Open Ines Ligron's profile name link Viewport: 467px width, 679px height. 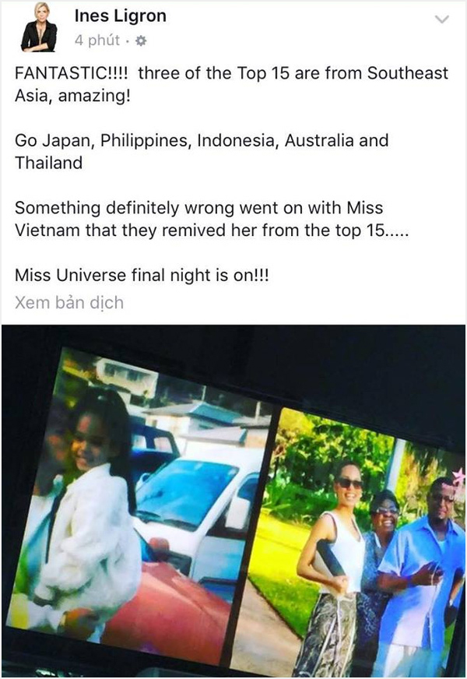121,16
